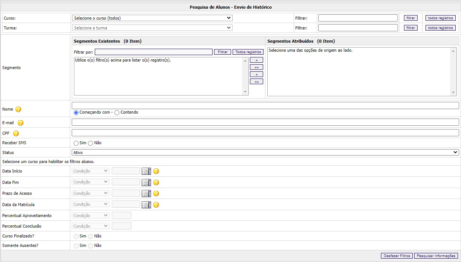The height and width of the screenshot is (262, 461).
Task: Click the Nome text input field
Action: tap(265, 106)
